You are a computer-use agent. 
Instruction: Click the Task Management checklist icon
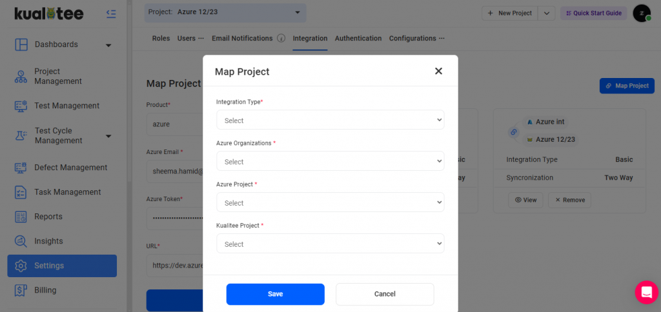click(x=21, y=192)
